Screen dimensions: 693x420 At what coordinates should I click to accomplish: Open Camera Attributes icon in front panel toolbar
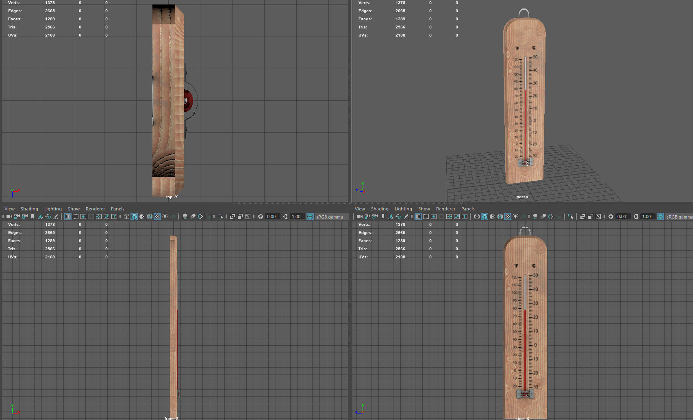pyautogui.click(x=25, y=216)
